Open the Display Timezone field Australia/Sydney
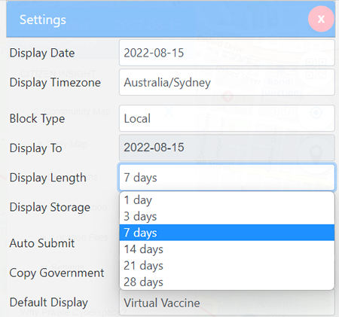This screenshot has width=339, height=317. pyautogui.click(x=227, y=82)
